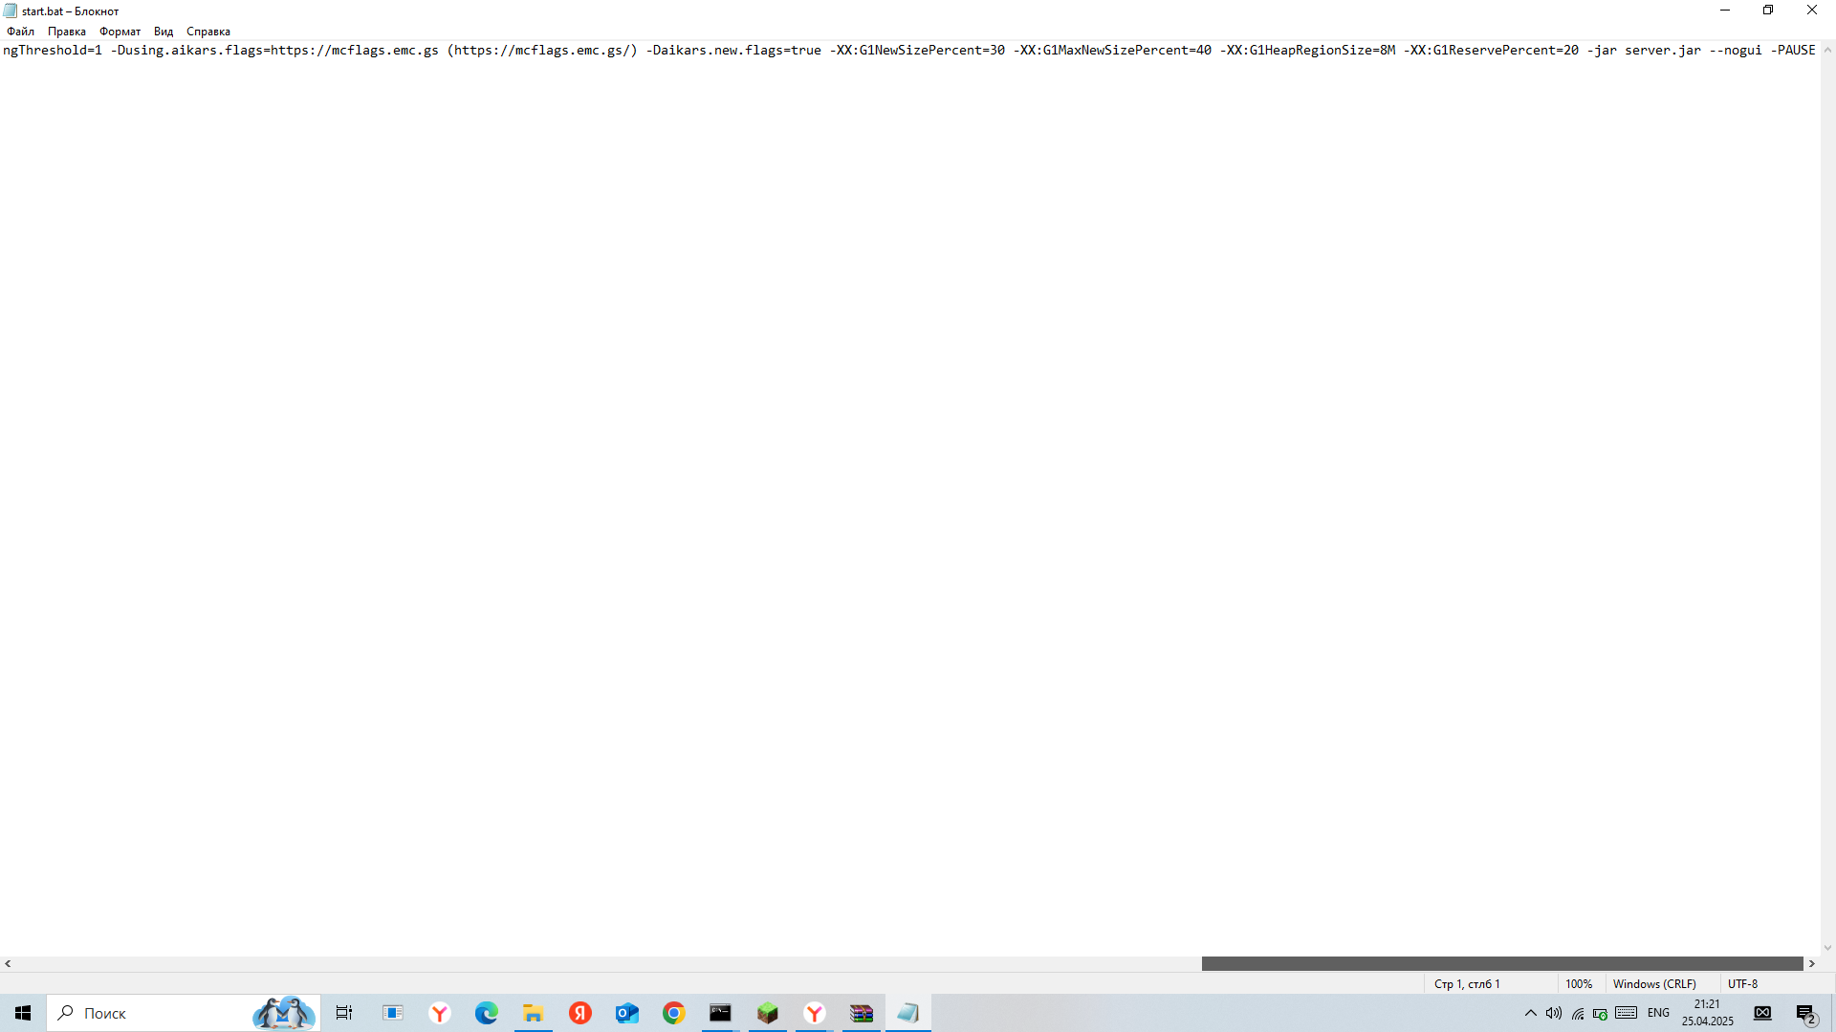The image size is (1836, 1032).
Task: Place cursor in '-PAUSE' at line end
Action: pos(1793,51)
